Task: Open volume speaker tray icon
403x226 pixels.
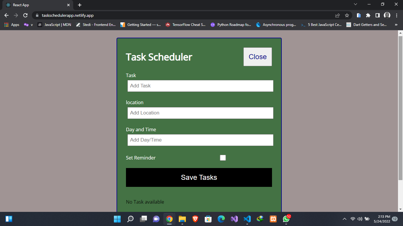Action: coord(360,219)
